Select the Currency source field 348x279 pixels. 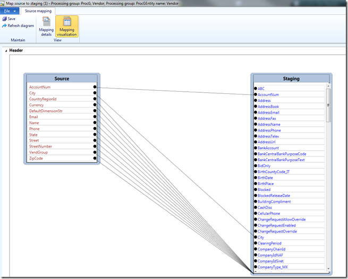(37, 105)
